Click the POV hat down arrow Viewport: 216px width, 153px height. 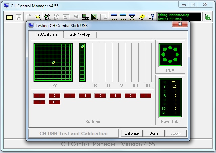pyautogui.click(x=170, y=62)
